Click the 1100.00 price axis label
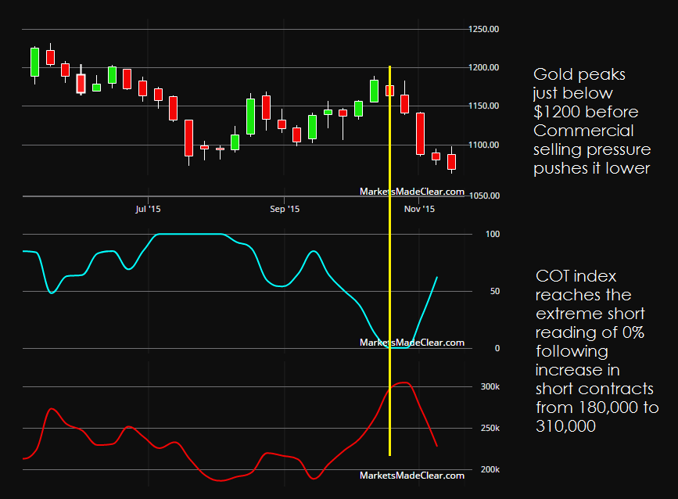Image resolution: width=678 pixels, height=499 pixels. (x=483, y=145)
